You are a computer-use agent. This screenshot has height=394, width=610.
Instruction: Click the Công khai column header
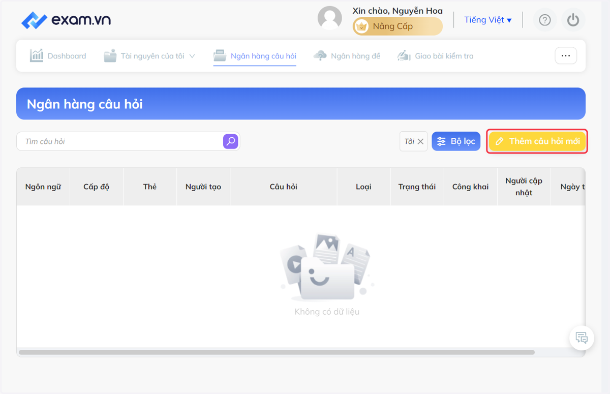pyautogui.click(x=470, y=187)
